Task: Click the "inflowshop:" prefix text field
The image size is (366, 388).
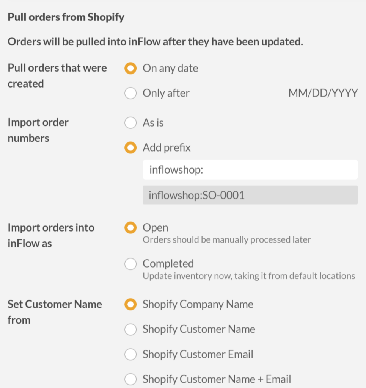Action: point(250,170)
